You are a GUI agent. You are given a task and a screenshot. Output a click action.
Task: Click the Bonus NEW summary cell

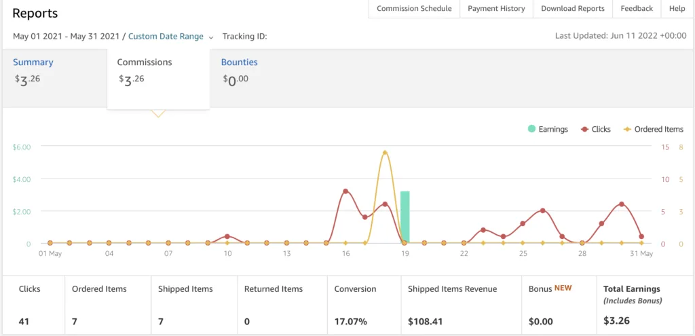[x=559, y=305]
